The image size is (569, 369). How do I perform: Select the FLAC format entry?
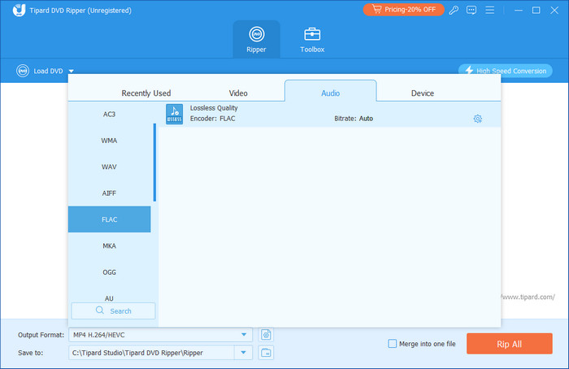tap(109, 219)
